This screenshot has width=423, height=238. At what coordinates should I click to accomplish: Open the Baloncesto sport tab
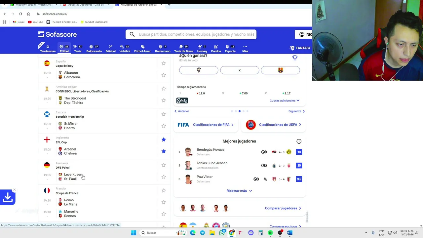click(94, 49)
